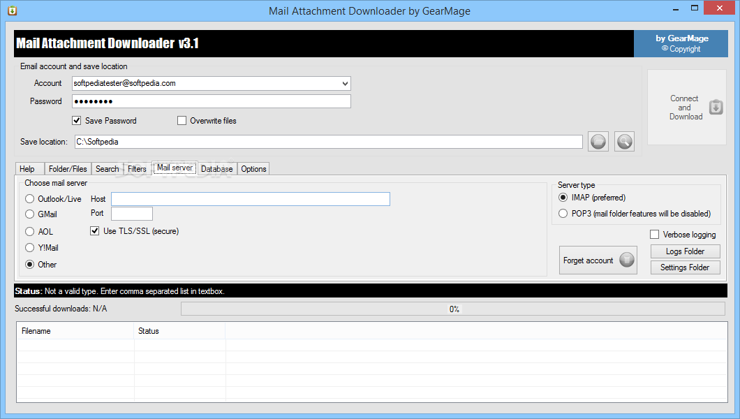740x419 pixels.
Task: Enable the Save Password checkbox
Action: (x=77, y=121)
